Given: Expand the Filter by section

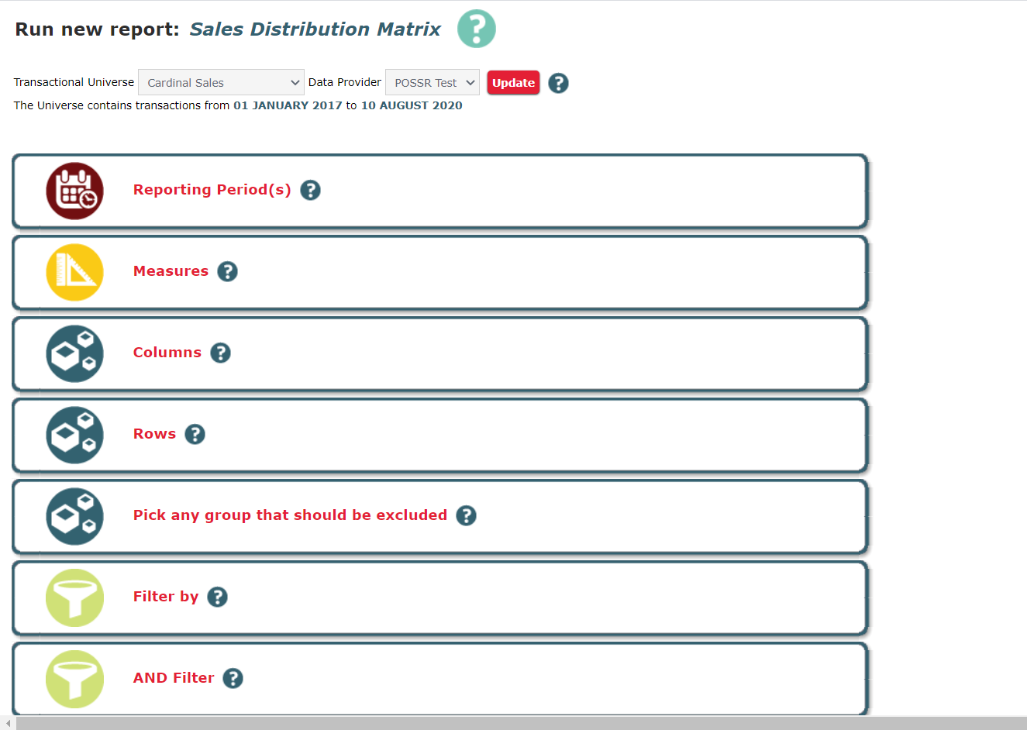Looking at the screenshot, I should (165, 597).
